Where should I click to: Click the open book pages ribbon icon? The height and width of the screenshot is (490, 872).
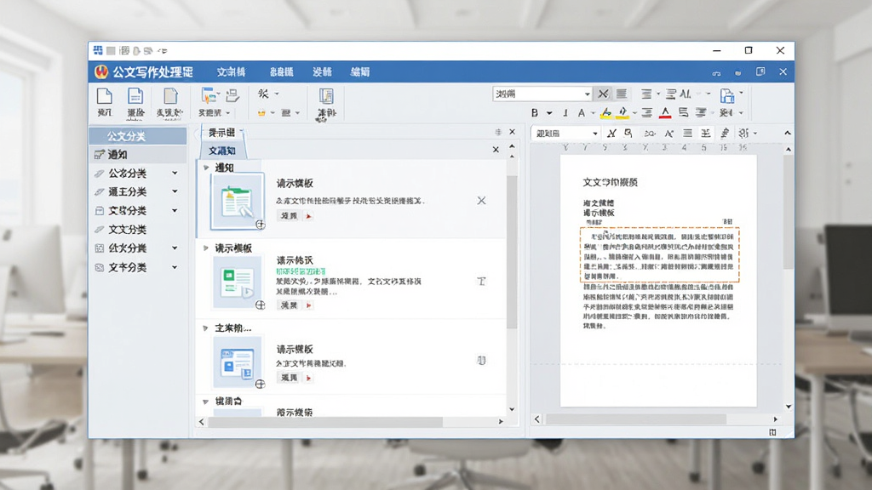pyautogui.click(x=326, y=96)
